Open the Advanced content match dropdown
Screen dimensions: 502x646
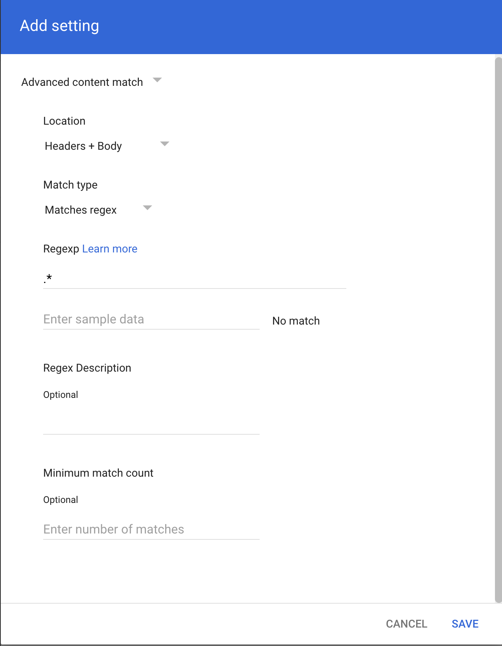pos(82,82)
